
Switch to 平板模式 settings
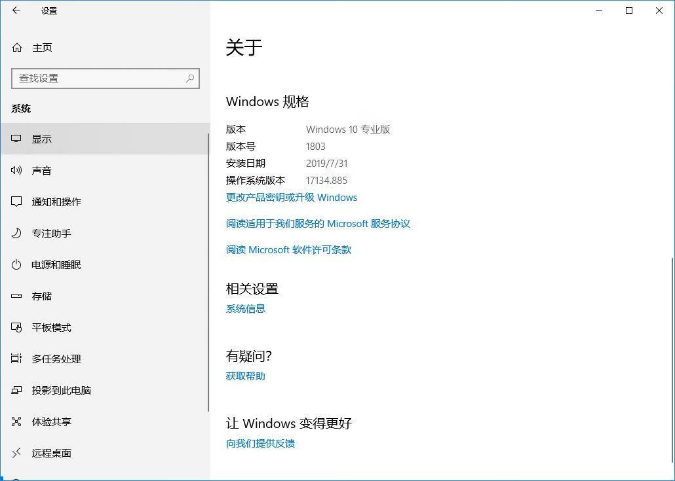click(105, 328)
